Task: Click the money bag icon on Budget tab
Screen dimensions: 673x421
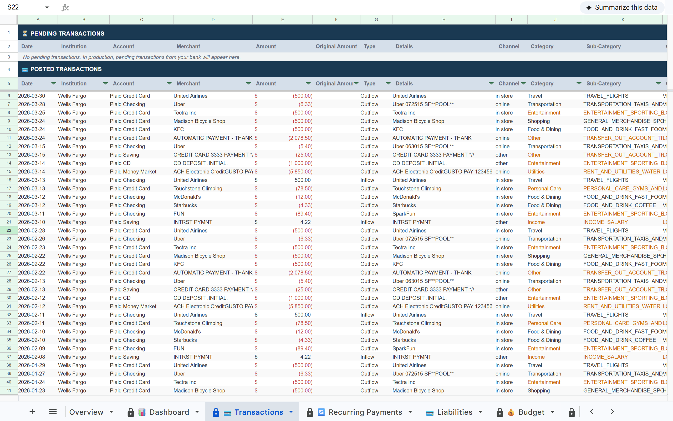Action: click(511, 412)
